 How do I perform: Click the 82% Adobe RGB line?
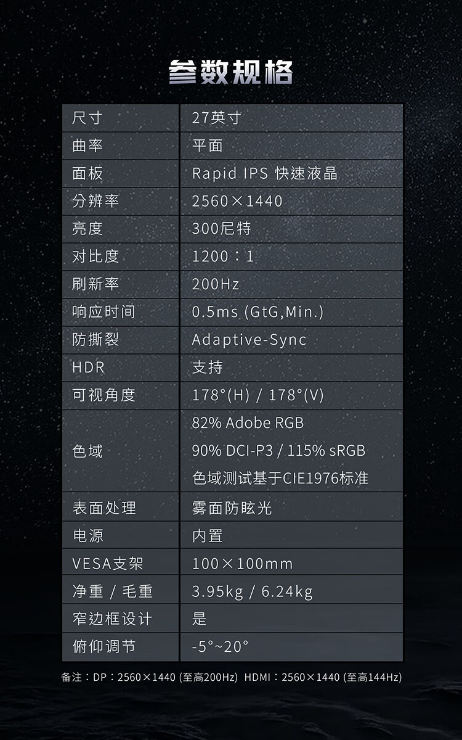[248, 423]
